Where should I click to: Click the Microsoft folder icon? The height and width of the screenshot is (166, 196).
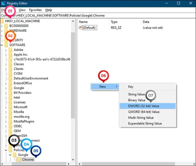pos(11,107)
